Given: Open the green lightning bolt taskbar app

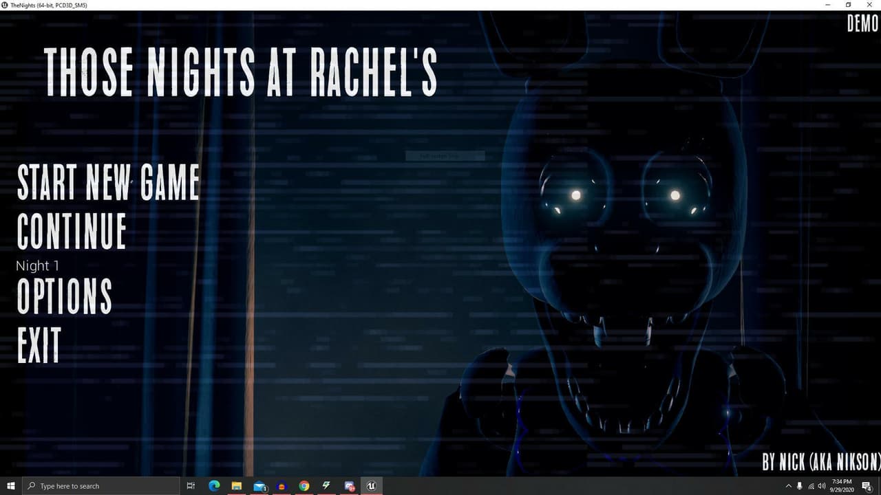Looking at the screenshot, I should [x=327, y=486].
